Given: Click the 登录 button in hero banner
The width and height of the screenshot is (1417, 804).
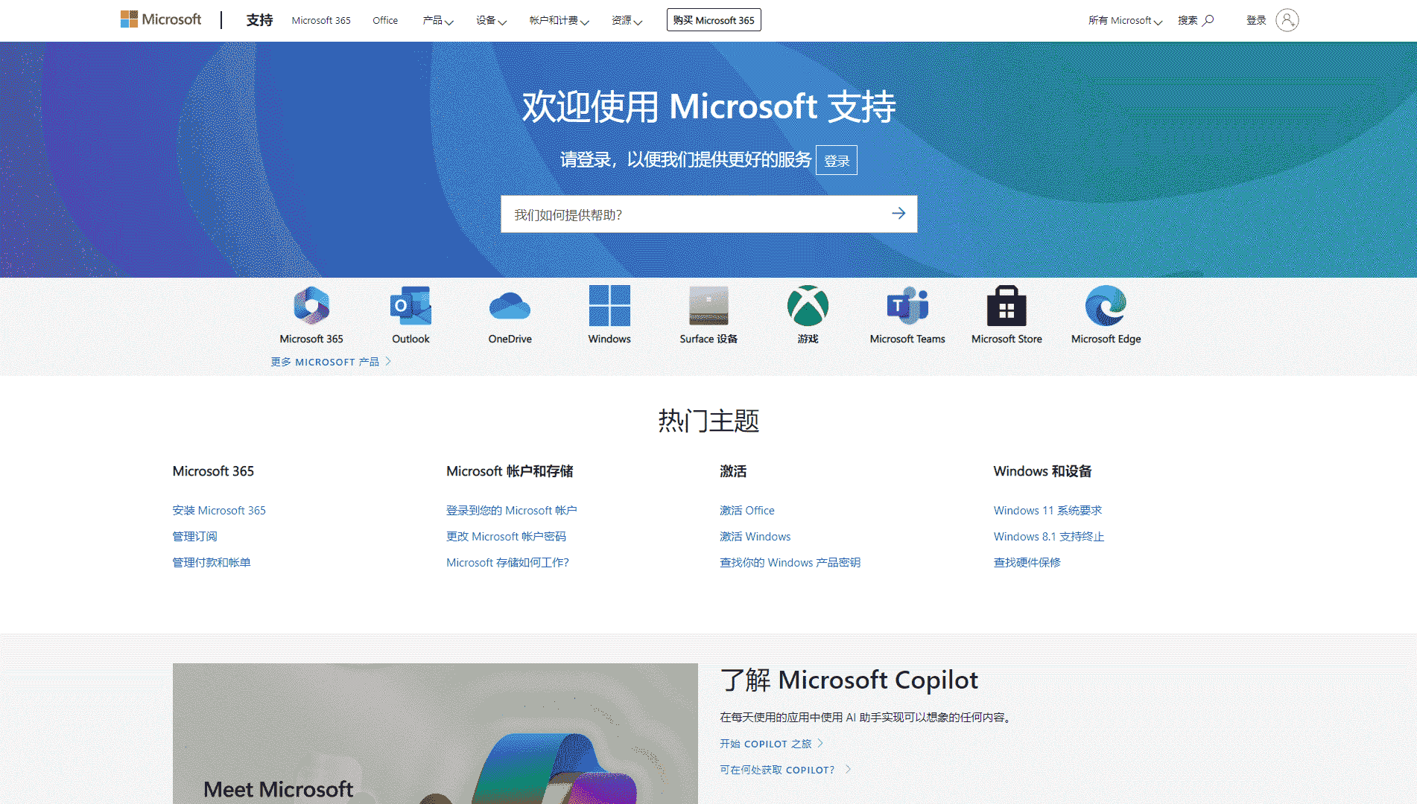Looking at the screenshot, I should [837, 160].
